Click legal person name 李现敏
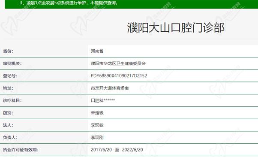The height and width of the screenshot is (157, 258). click(97, 125)
